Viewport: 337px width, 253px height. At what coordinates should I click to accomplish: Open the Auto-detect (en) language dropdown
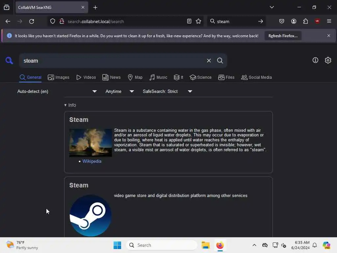click(57, 92)
